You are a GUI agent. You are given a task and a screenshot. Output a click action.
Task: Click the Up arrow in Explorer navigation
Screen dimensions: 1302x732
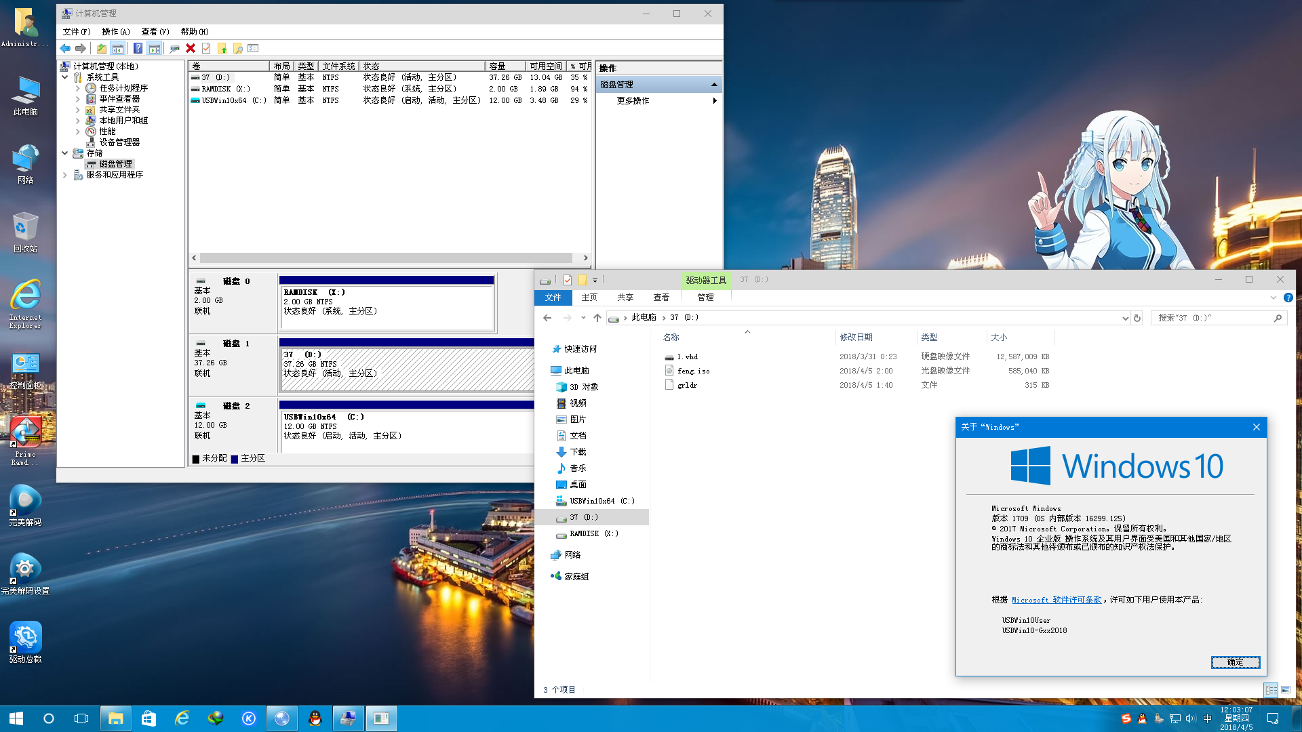(597, 318)
